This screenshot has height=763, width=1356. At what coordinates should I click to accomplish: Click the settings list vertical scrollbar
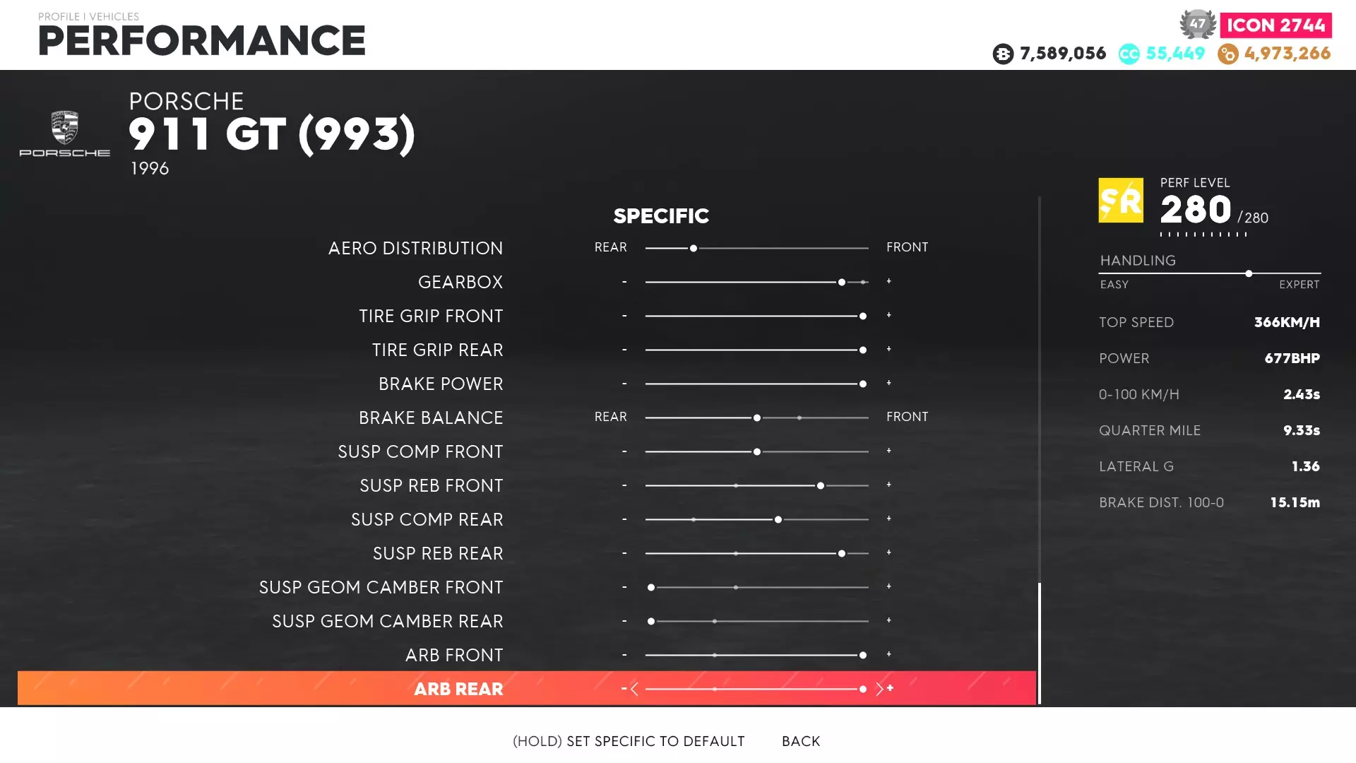click(1040, 642)
